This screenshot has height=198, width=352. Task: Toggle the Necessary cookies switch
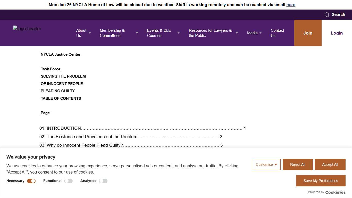31,181
